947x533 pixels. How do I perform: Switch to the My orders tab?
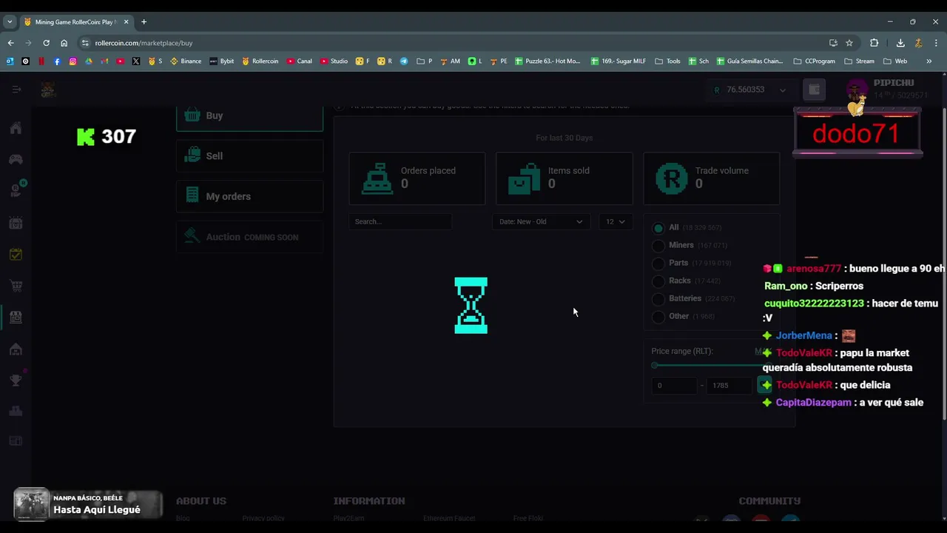pyautogui.click(x=249, y=196)
